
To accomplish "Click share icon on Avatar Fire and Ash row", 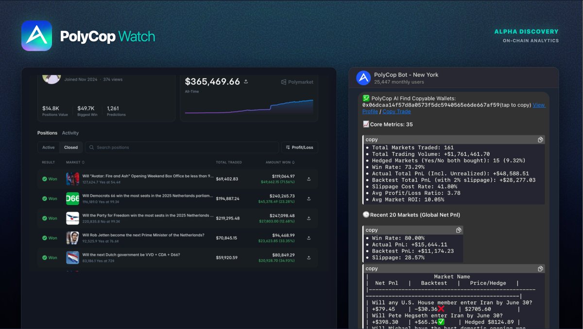I will pyautogui.click(x=309, y=179).
